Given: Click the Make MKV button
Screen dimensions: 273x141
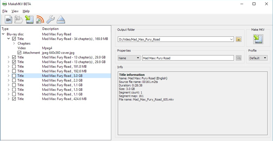Looking at the screenshot, I should (x=258, y=39).
